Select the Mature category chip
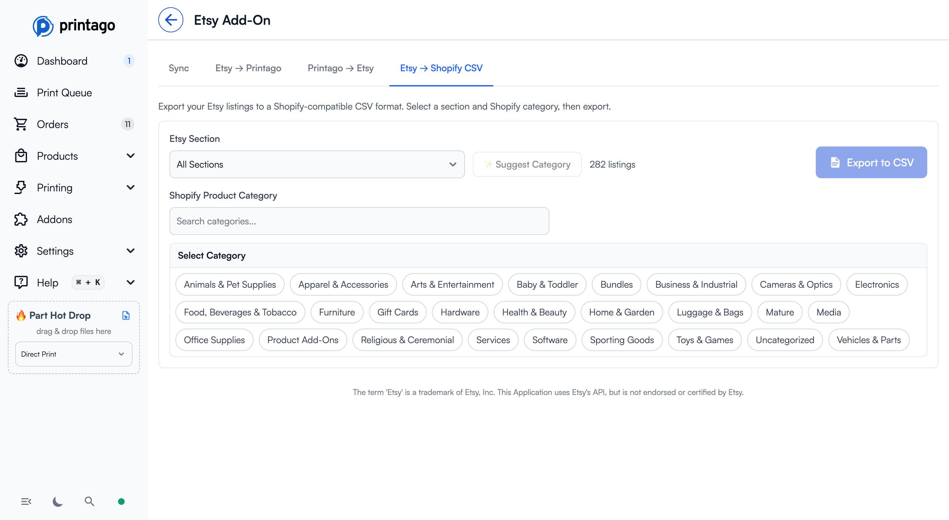 (x=780, y=312)
